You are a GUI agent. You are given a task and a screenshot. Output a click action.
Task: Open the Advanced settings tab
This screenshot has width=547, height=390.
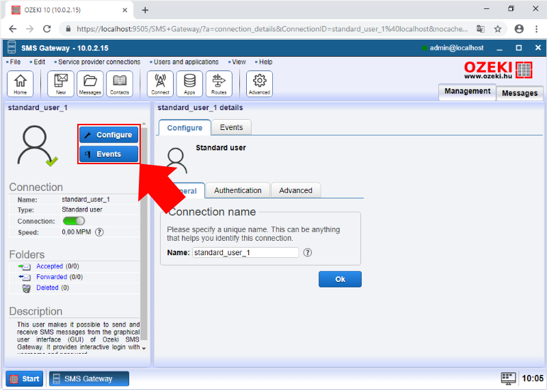pyautogui.click(x=295, y=190)
